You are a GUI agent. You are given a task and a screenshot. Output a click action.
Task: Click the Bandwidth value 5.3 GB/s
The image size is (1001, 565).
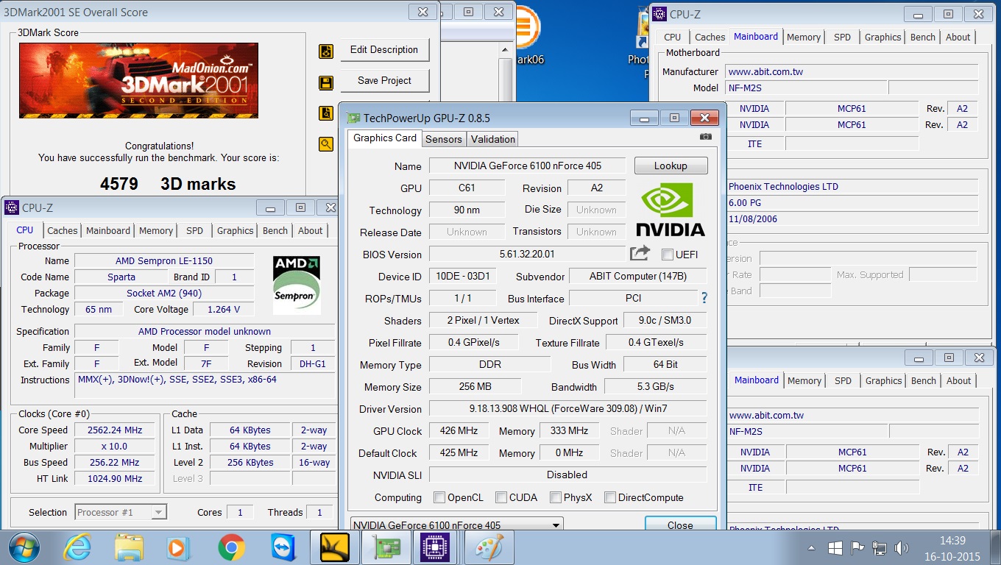[x=655, y=386]
